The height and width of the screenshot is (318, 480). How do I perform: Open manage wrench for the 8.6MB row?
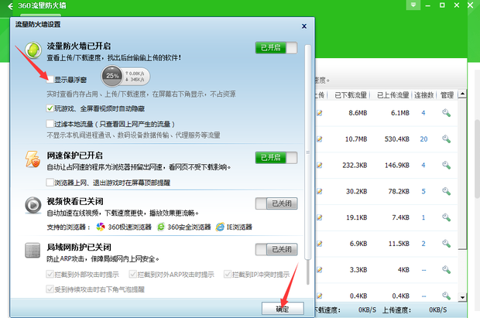coord(447,113)
